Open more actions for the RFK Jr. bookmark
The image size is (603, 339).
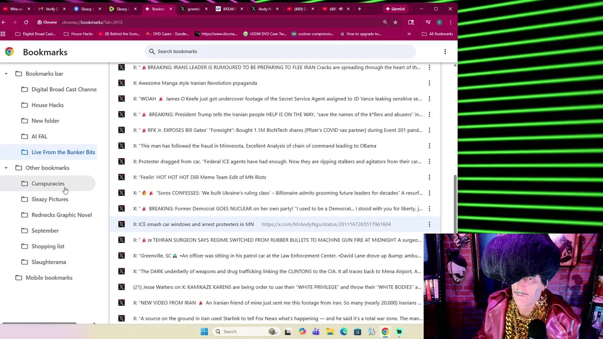(429, 130)
